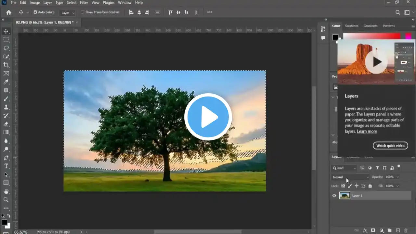This screenshot has height=234, width=416.
Task: Switch to the Gradients tab
Action: 370,26
